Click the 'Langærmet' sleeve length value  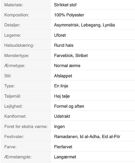pyautogui.click(x=65, y=157)
